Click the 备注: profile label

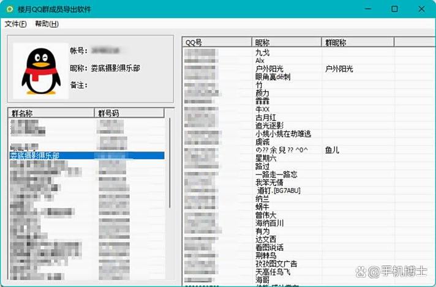coord(79,85)
